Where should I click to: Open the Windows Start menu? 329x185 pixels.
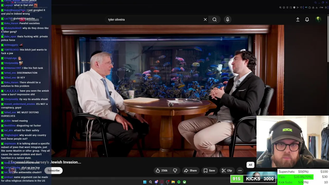[145, 182]
